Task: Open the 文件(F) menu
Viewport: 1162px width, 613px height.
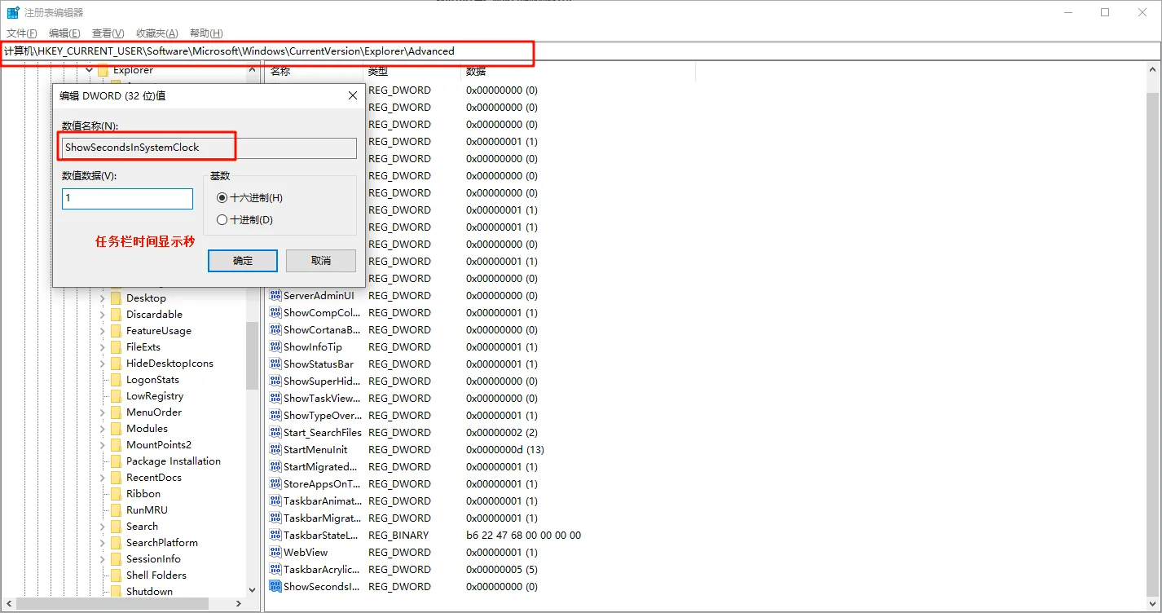Action: 22,33
